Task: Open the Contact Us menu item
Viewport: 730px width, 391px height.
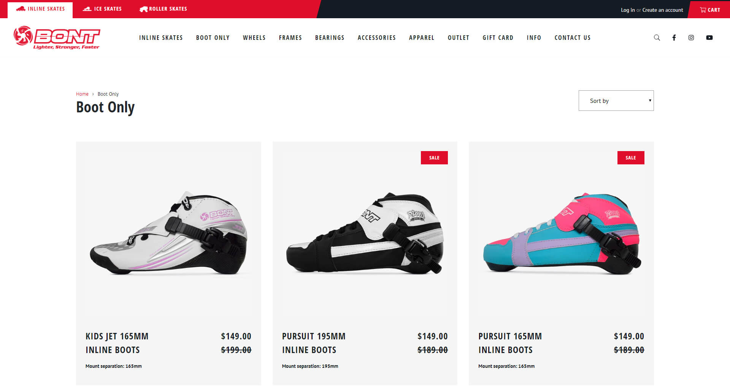Action: pyautogui.click(x=573, y=38)
